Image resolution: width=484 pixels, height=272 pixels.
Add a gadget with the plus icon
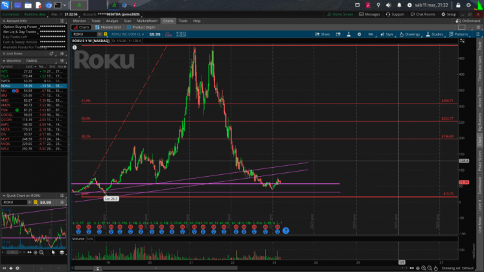[11, 268]
